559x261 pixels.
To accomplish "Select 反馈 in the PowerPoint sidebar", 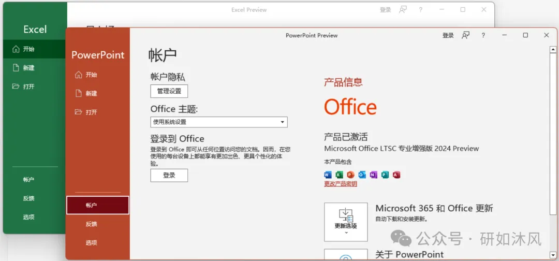I will (x=98, y=224).
